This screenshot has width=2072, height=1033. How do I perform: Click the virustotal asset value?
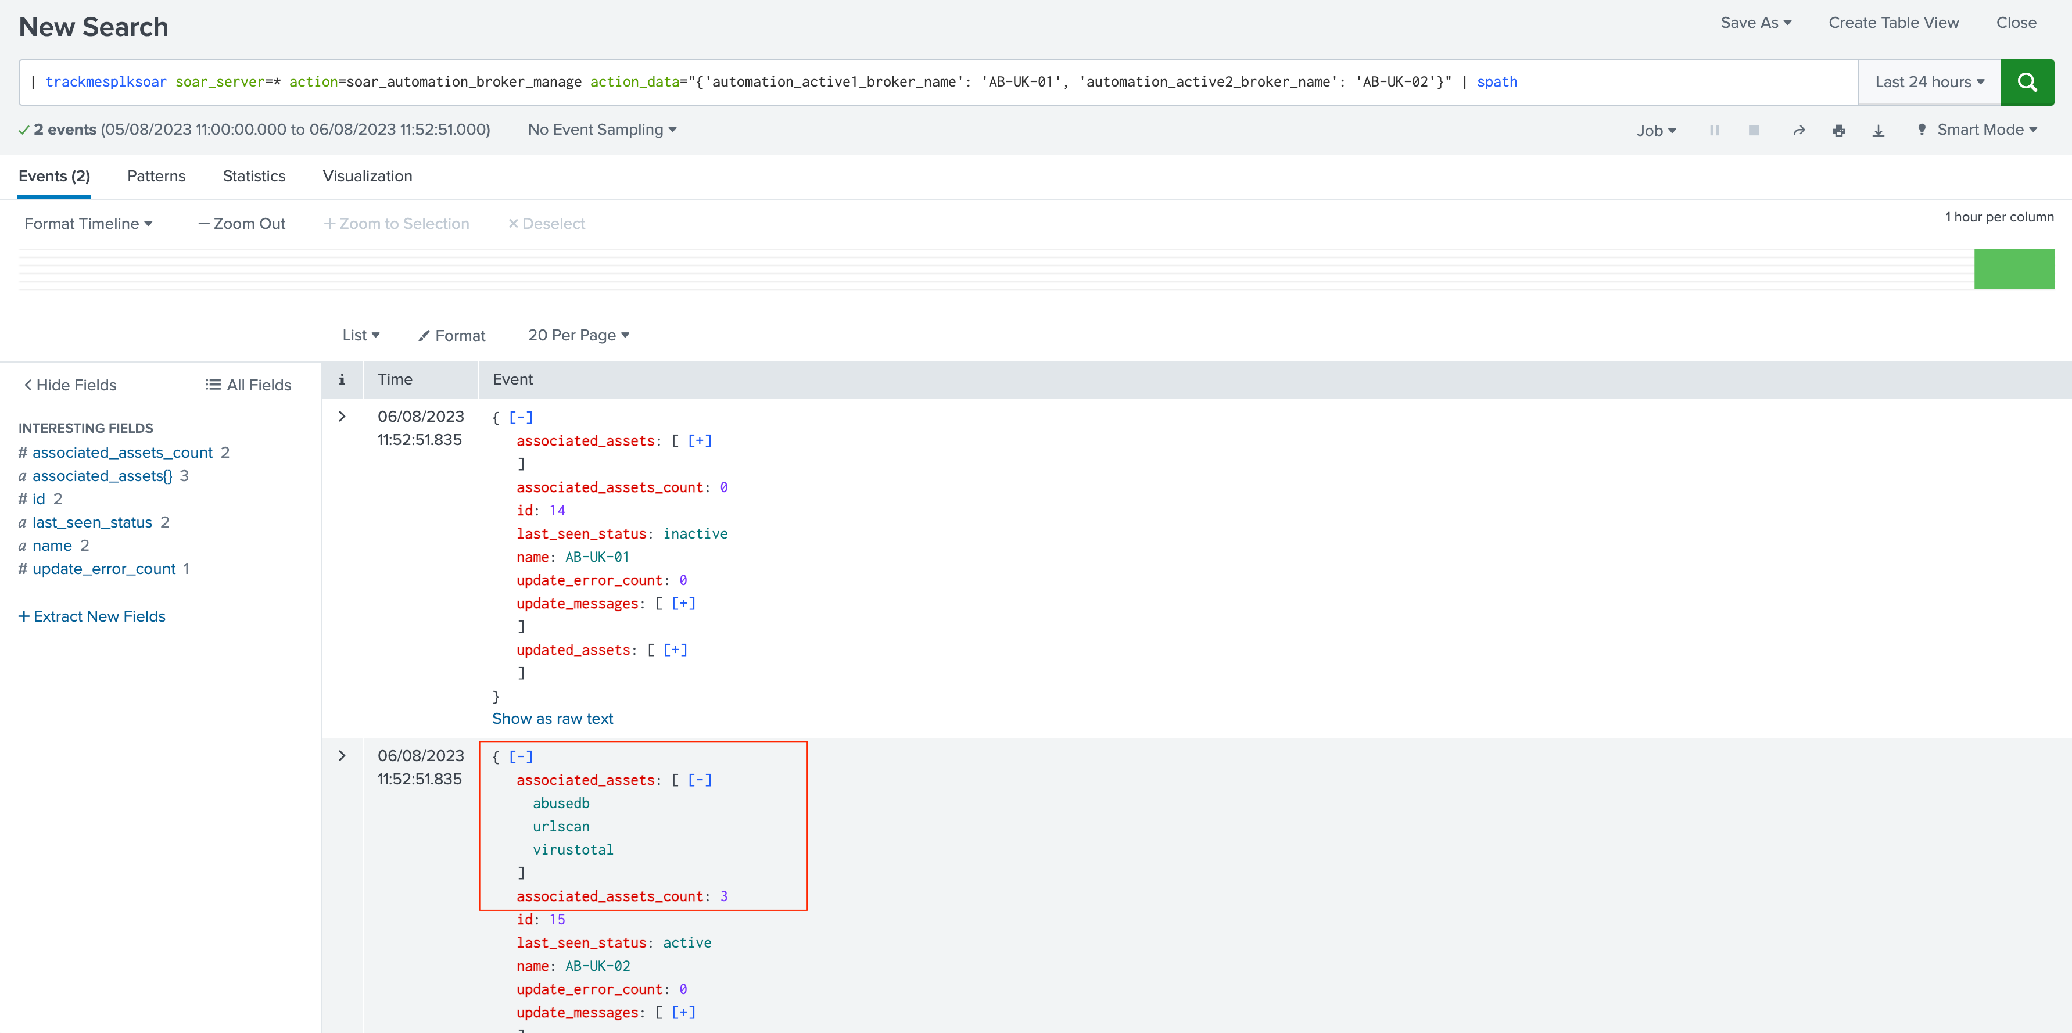click(x=573, y=851)
